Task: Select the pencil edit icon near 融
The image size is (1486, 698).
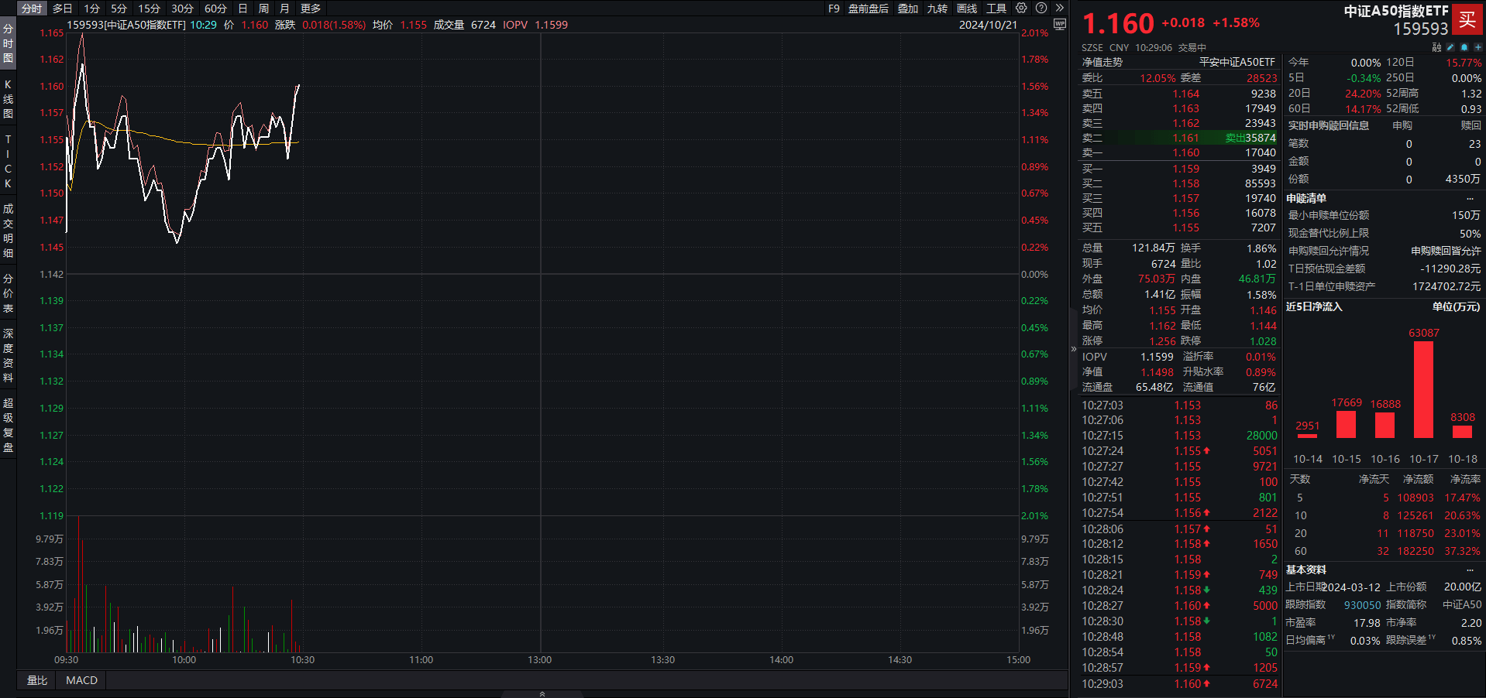Action: pos(1450,47)
